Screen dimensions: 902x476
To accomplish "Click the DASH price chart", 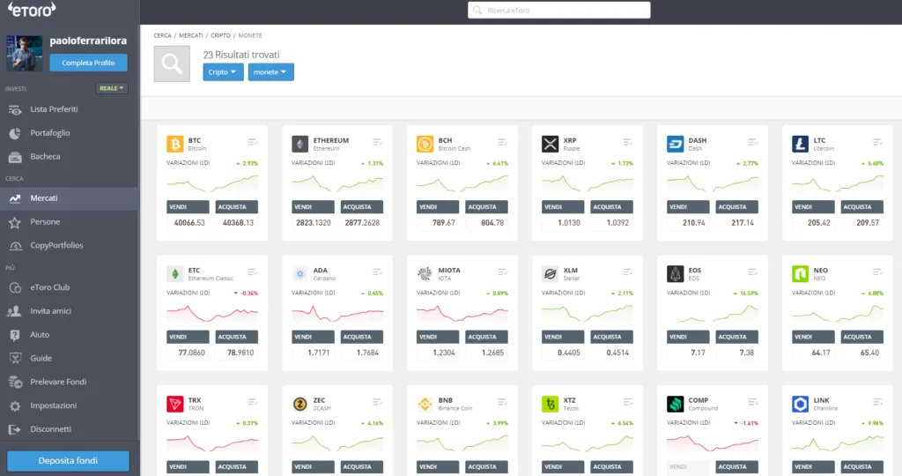I will [712, 183].
